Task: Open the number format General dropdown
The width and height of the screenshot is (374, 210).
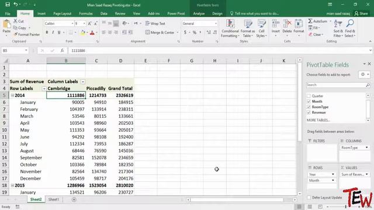Action: click(x=216, y=23)
